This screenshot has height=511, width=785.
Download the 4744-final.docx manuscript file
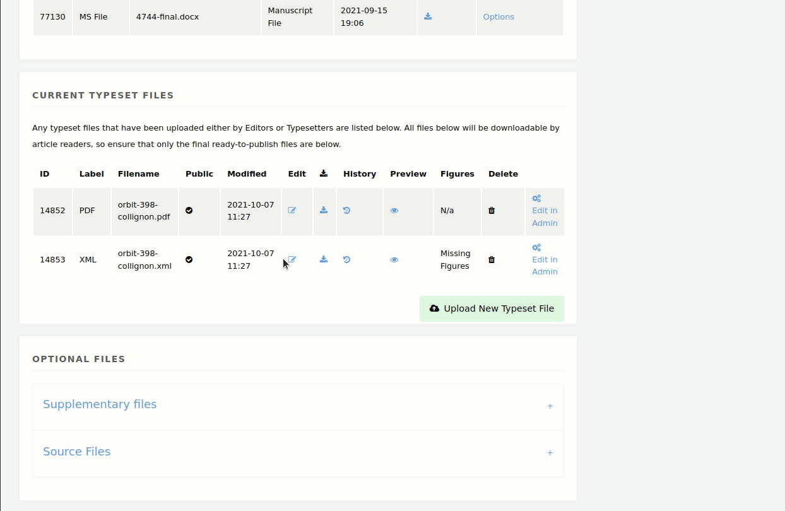coord(428,17)
